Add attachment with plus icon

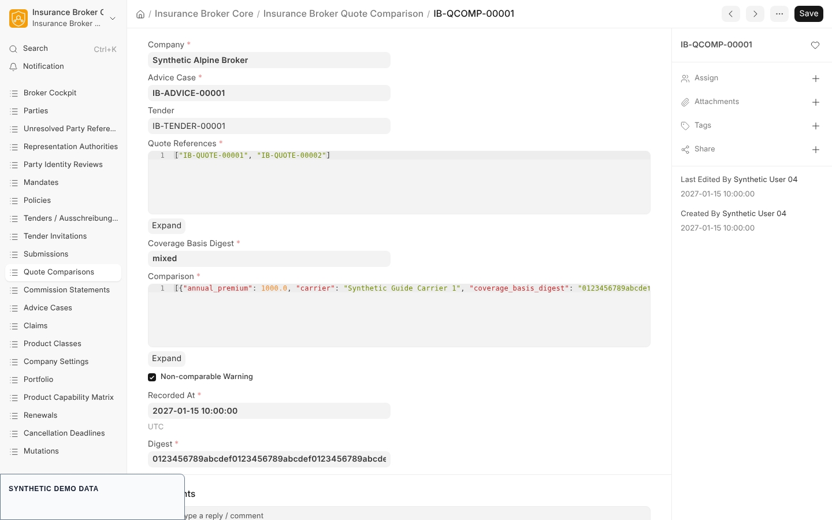click(x=816, y=102)
